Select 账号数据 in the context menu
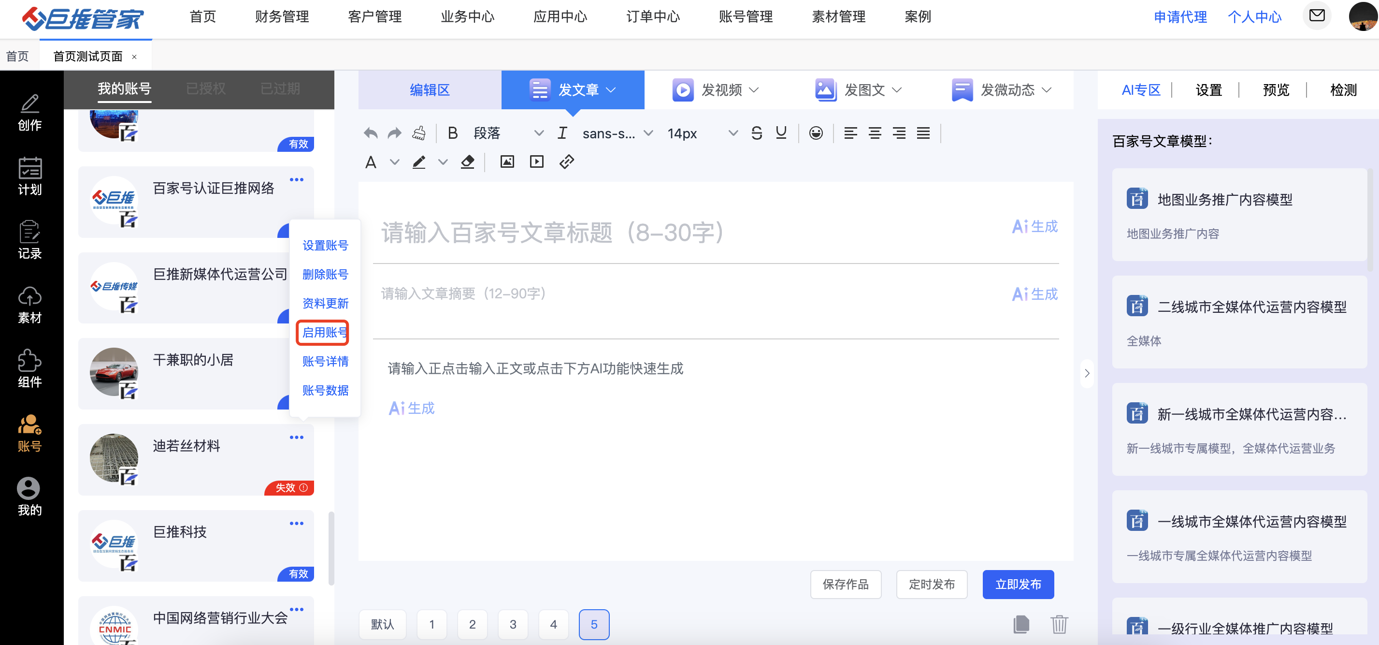 [325, 390]
